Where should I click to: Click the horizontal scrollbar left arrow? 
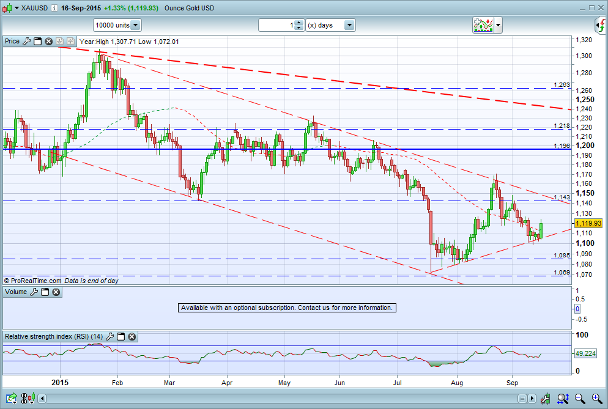[x=42, y=398]
